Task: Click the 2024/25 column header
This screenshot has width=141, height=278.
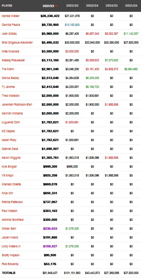Action: coord(112,6)
